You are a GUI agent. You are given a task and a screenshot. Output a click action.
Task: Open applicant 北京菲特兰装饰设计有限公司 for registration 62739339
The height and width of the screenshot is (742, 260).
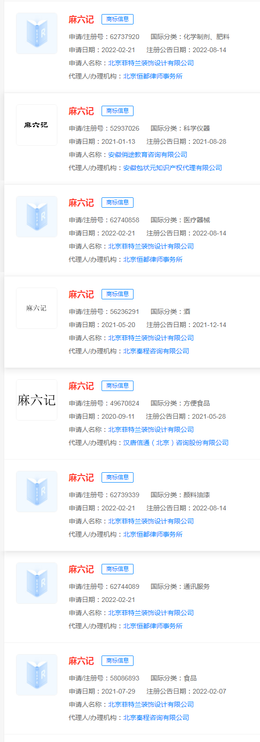click(x=151, y=521)
